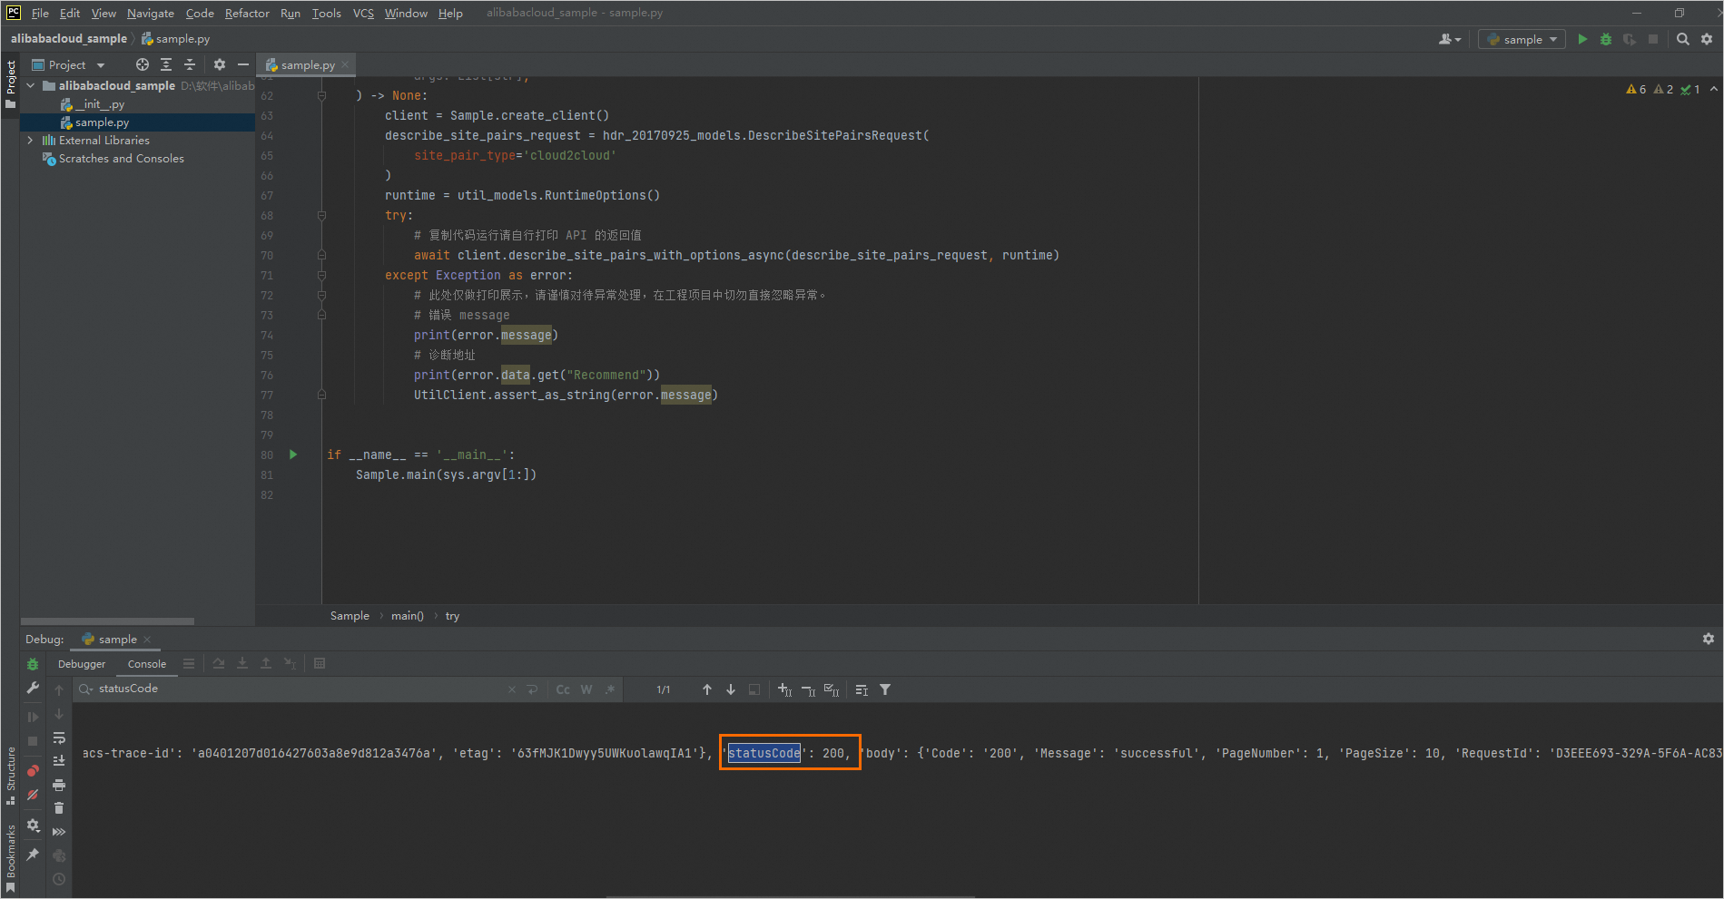Expand inspection widget chevron in editor corner
The height and width of the screenshot is (899, 1724).
(1713, 89)
